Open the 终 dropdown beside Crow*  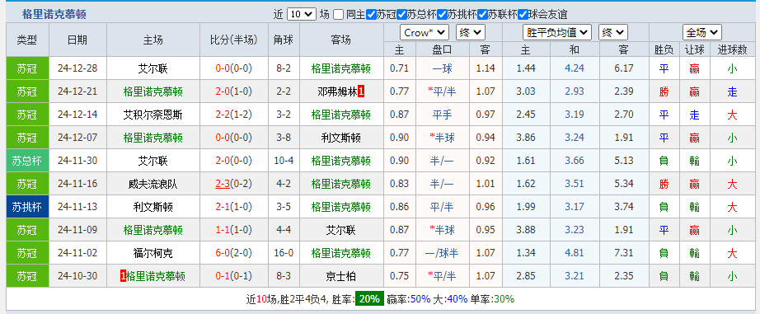click(470, 32)
